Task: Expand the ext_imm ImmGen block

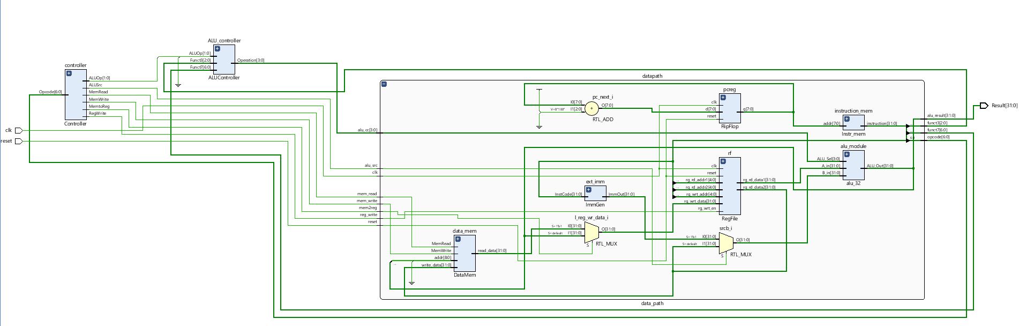Action: [x=588, y=190]
